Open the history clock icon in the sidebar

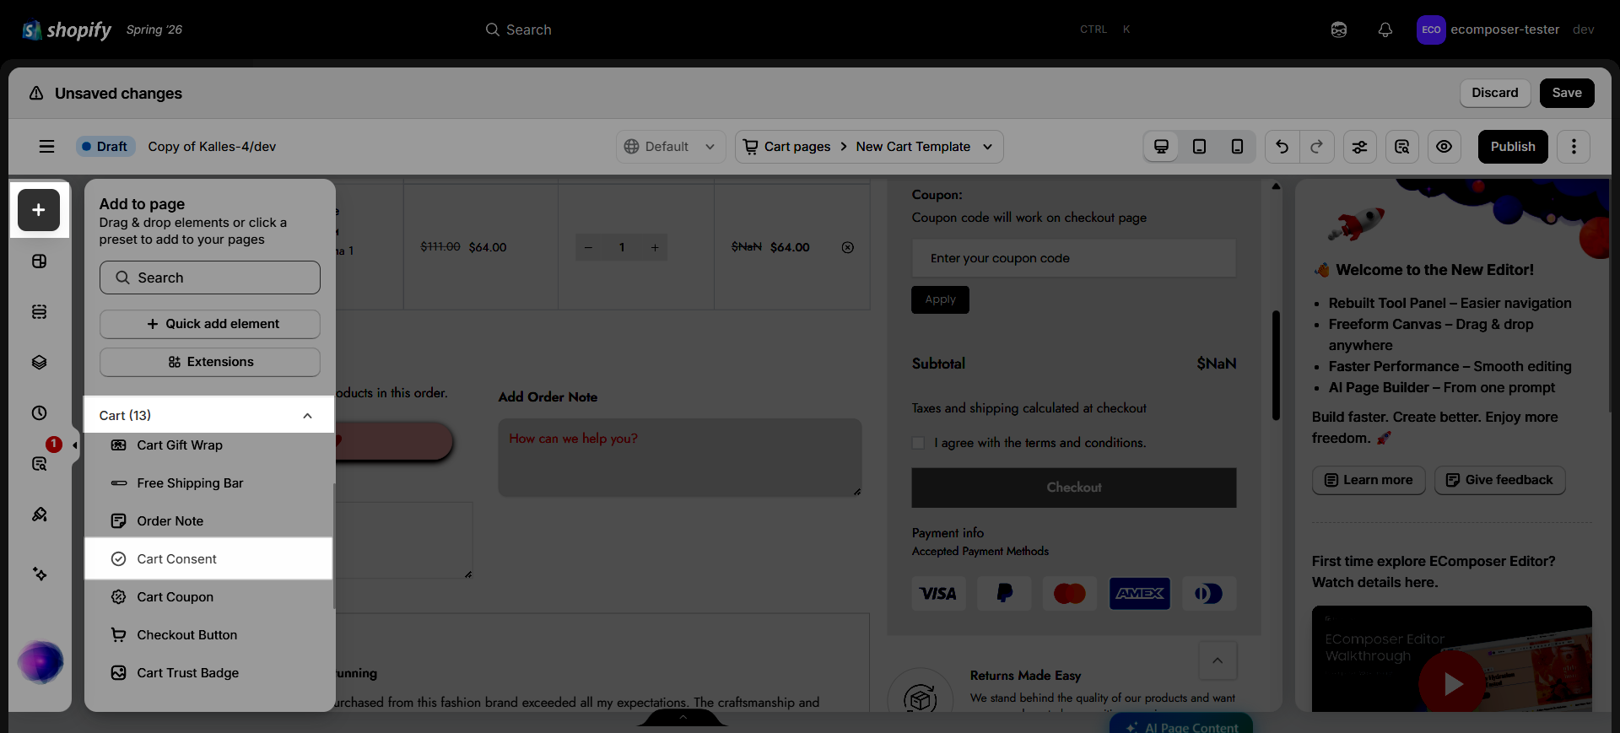39,413
